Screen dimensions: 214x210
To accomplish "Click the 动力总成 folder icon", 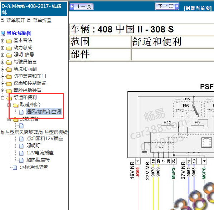I will click(x=9, y=48).
